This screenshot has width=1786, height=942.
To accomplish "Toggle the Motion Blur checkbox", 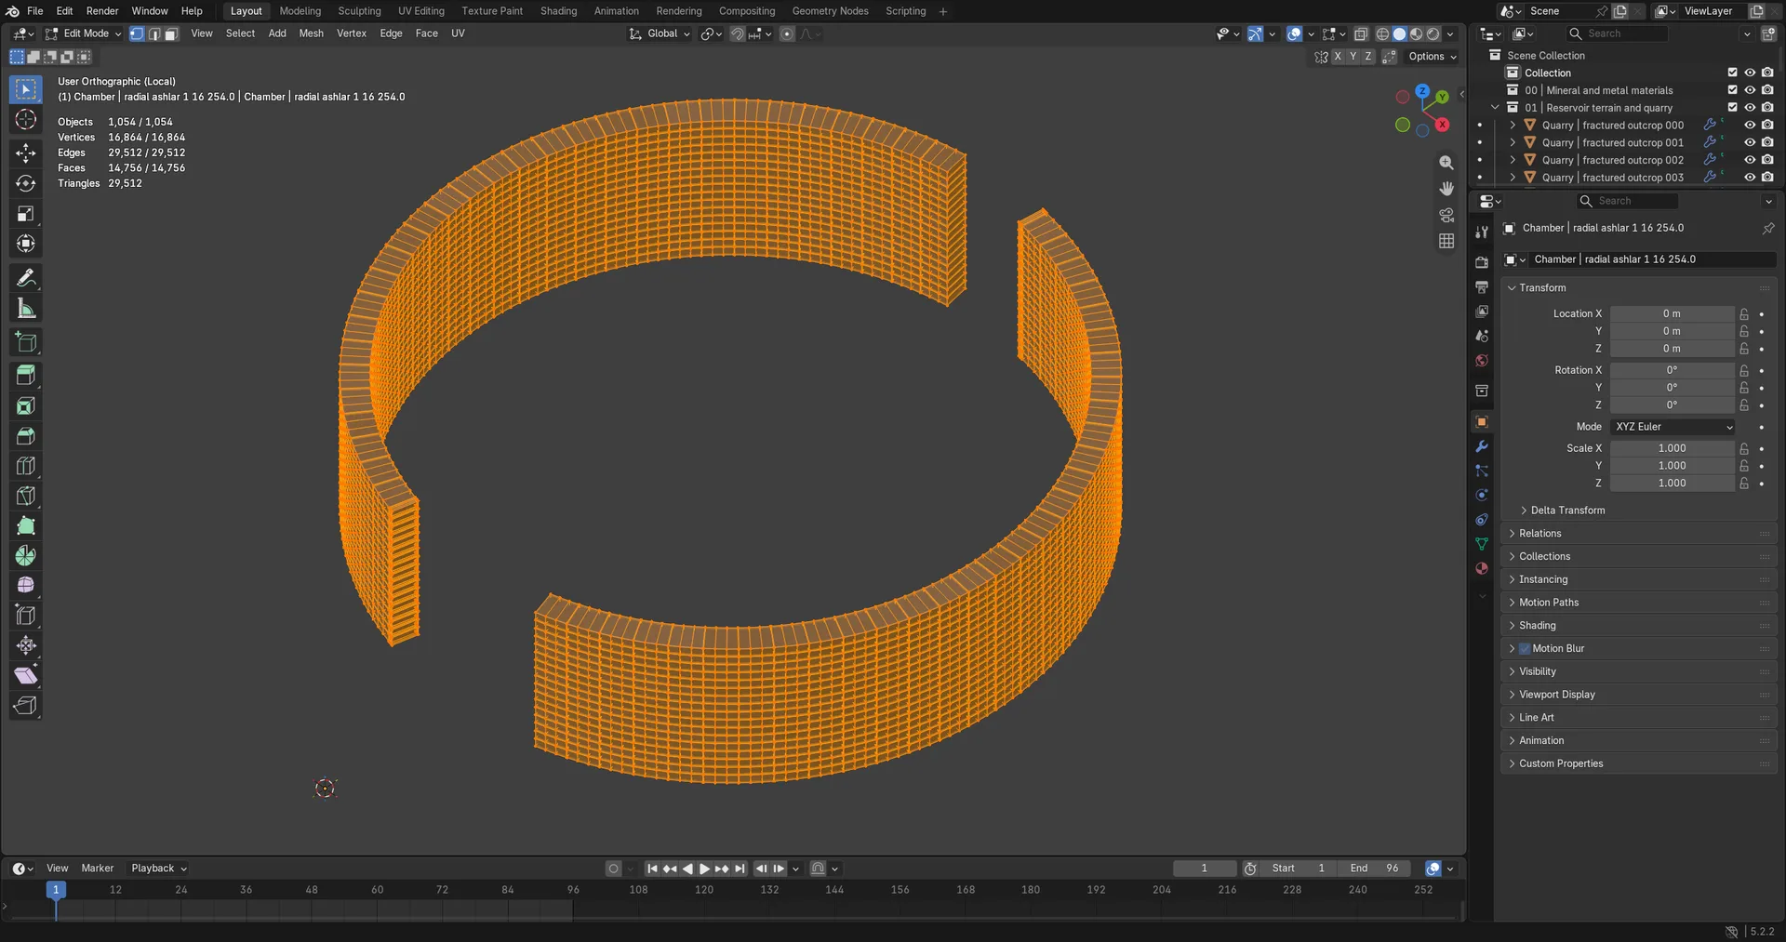I will pyautogui.click(x=1525, y=649).
